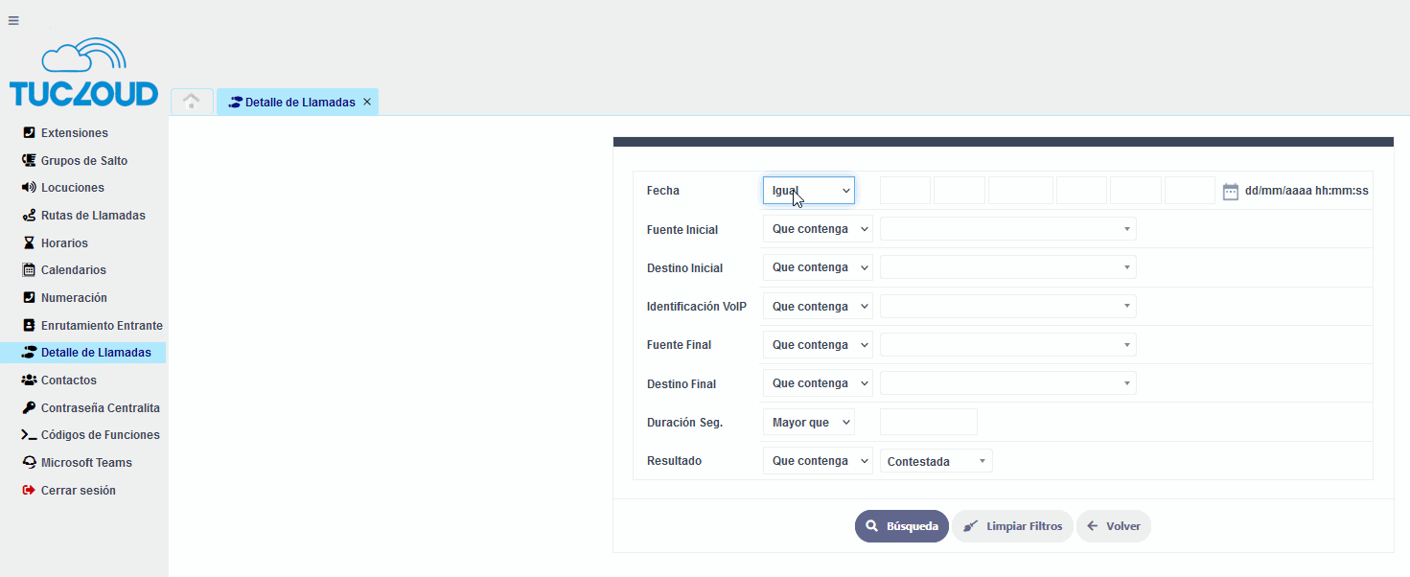Open the home tab icon

coord(192,102)
